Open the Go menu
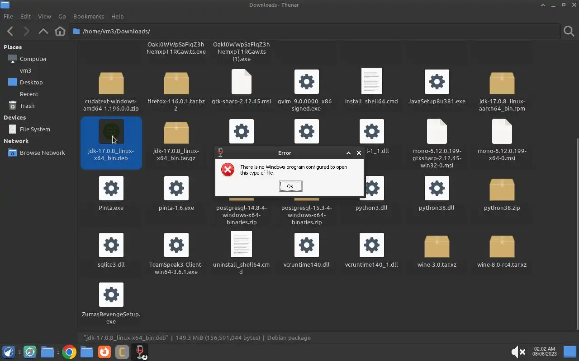579x361 pixels. pyautogui.click(x=62, y=16)
